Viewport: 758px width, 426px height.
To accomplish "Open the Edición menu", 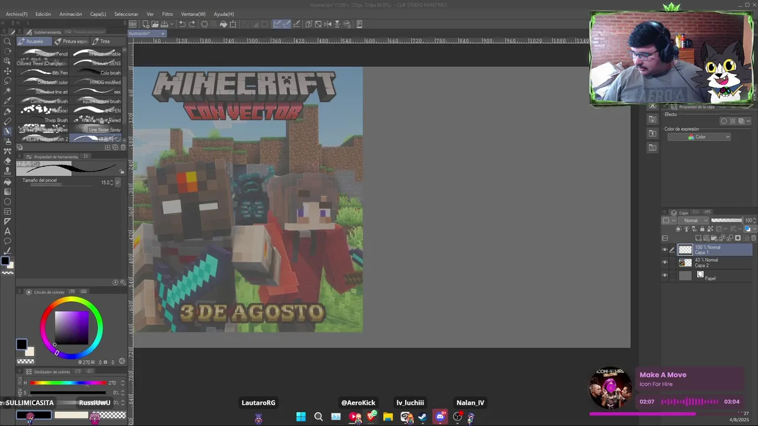I will 43,14.
